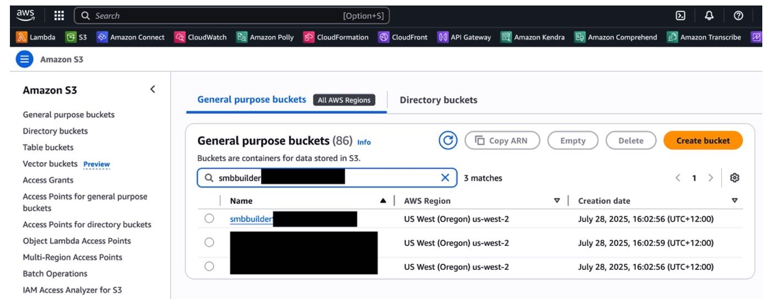Viewport: 770px width, 299px height.
Task: Open CloudShell terminal icon
Action: point(680,16)
